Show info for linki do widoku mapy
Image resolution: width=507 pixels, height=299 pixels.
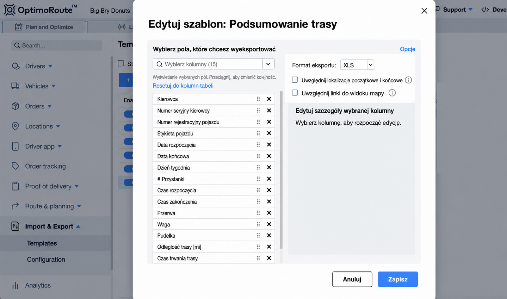point(392,93)
